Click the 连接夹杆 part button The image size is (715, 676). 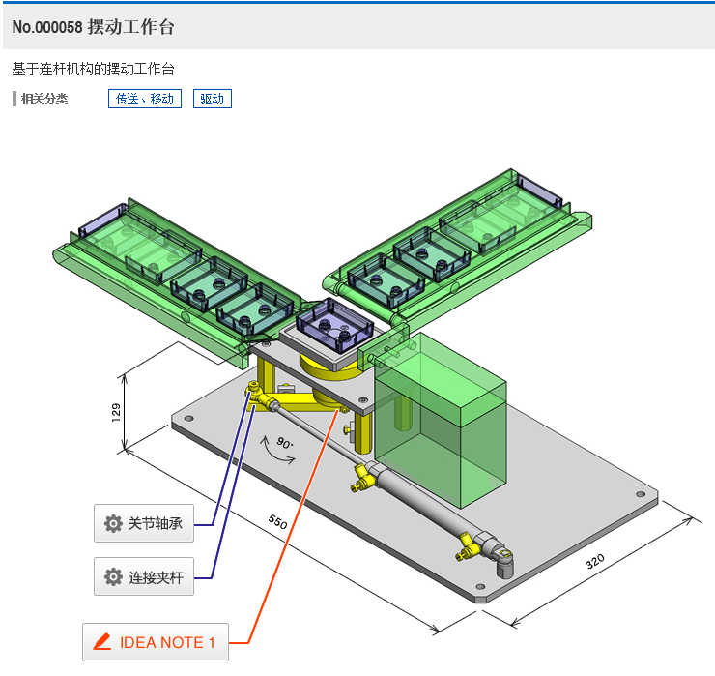point(144,576)
